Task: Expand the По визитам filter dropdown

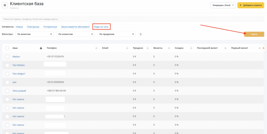Action: point(35,34)
